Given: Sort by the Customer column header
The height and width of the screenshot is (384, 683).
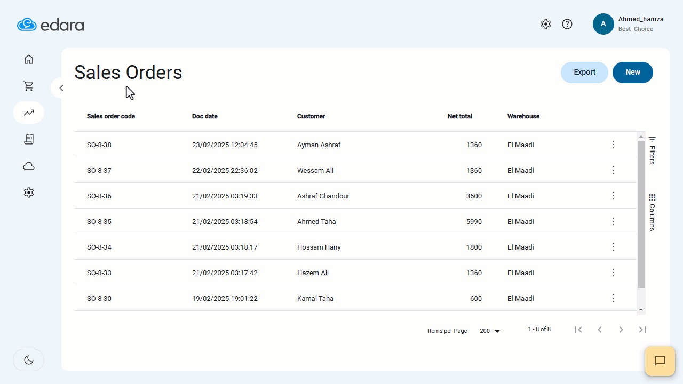Looking at the screenshot, I should 311,116.
